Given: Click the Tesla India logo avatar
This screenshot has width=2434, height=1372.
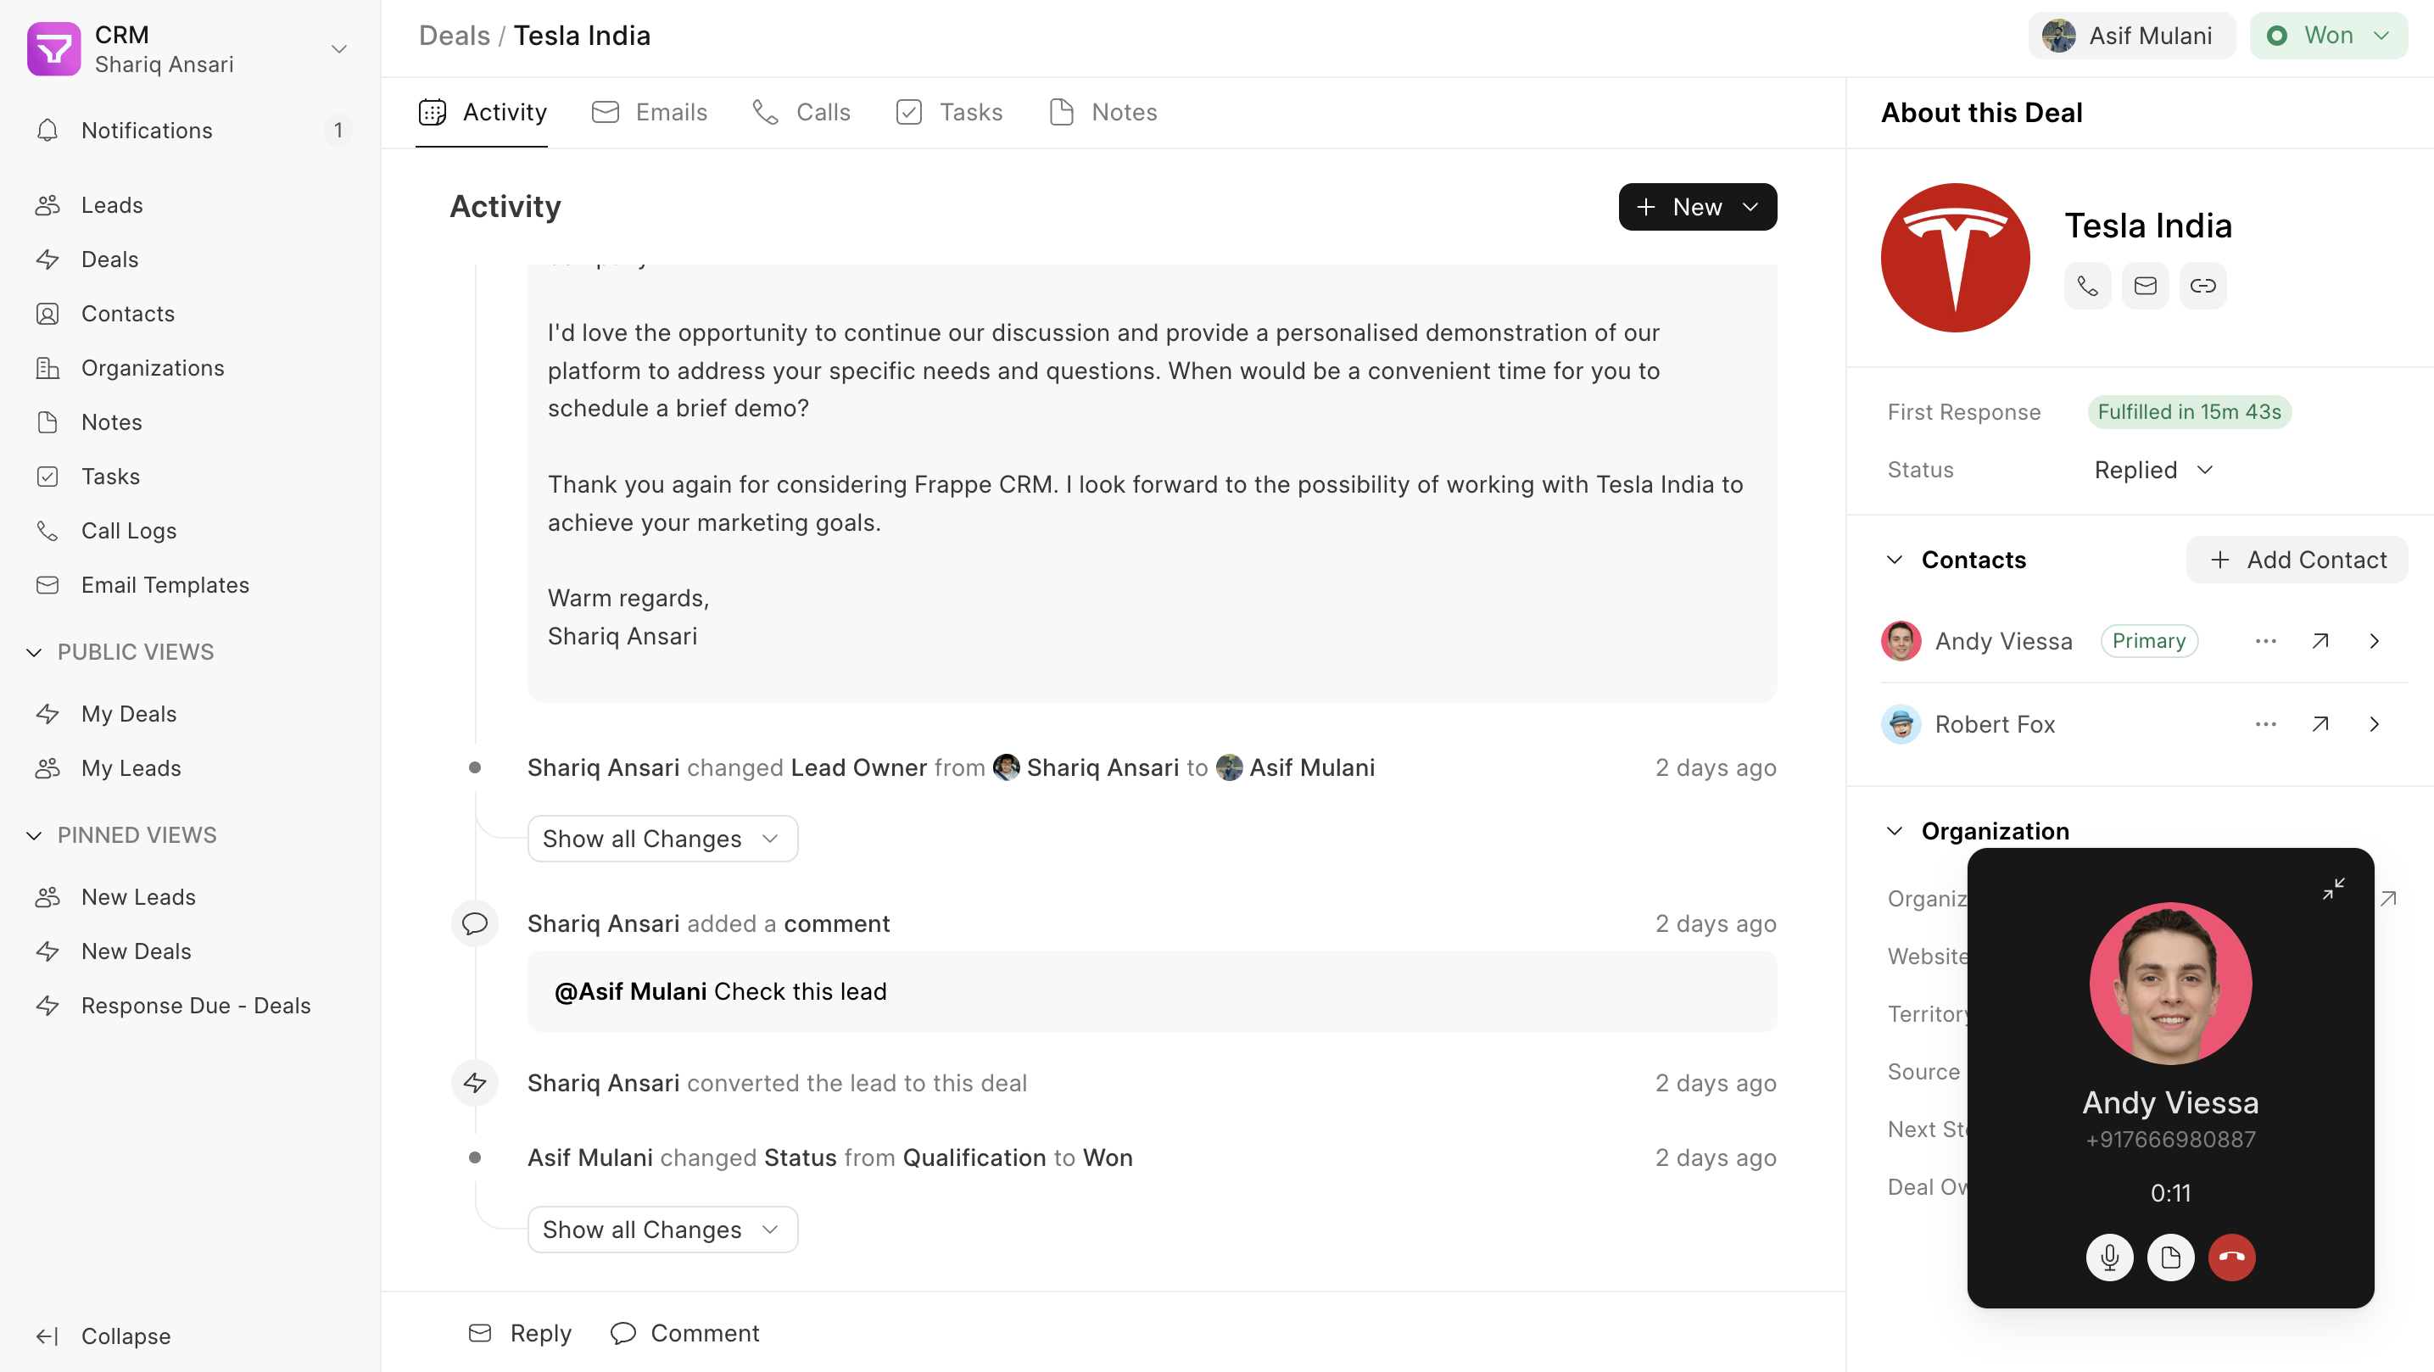Looking at the screenshot, I should pyautogui.click(x=1955, y=258).
